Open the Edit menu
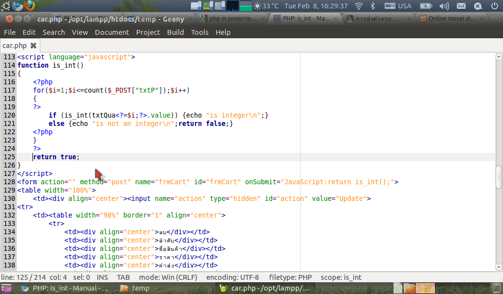Viewport: 503px width, 294px height. (x=29, y=32)
